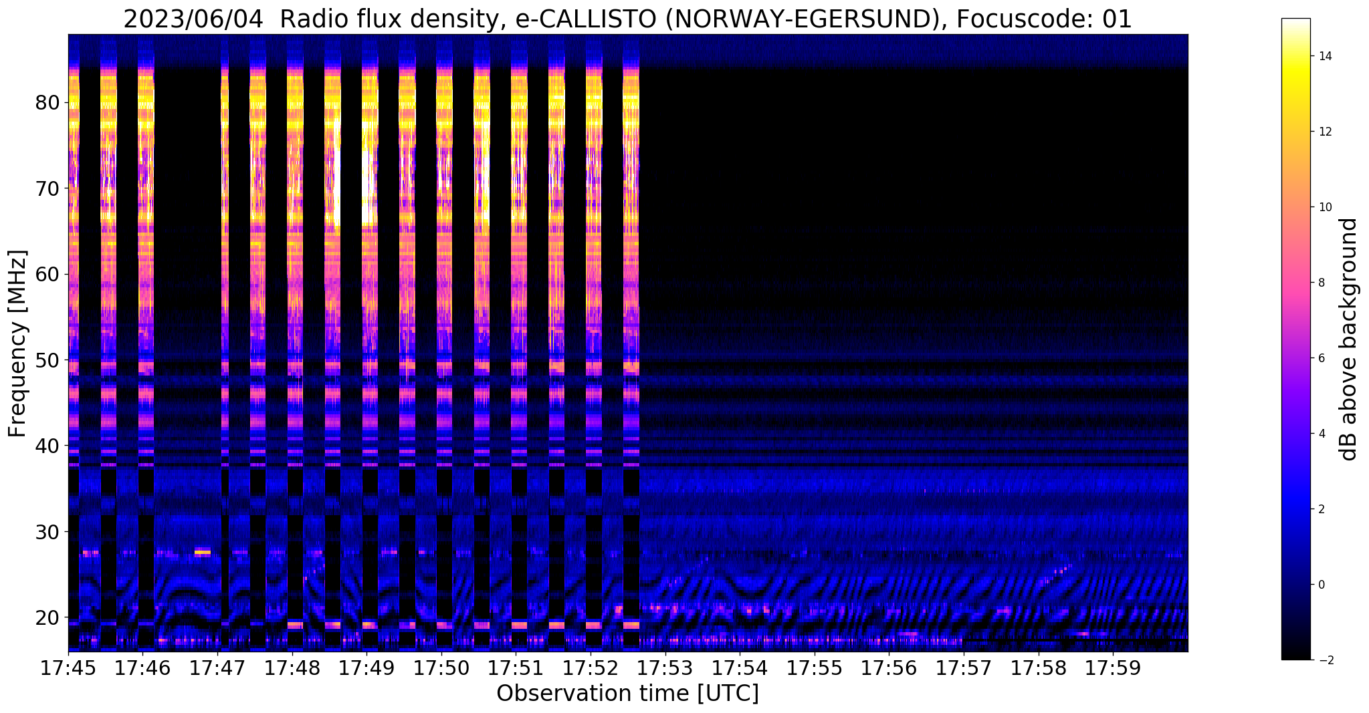Click the colorbar tick label 0
This screenshot has height=713, width=1369.
pyautogui.click(x=1321, y=585)
